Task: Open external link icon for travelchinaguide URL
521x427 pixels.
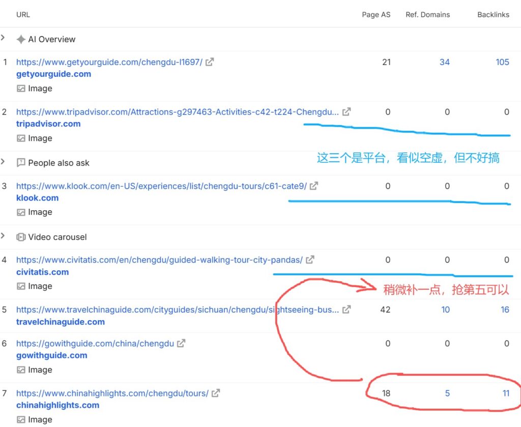Action: pyautogui.click(x=346, y=309)
